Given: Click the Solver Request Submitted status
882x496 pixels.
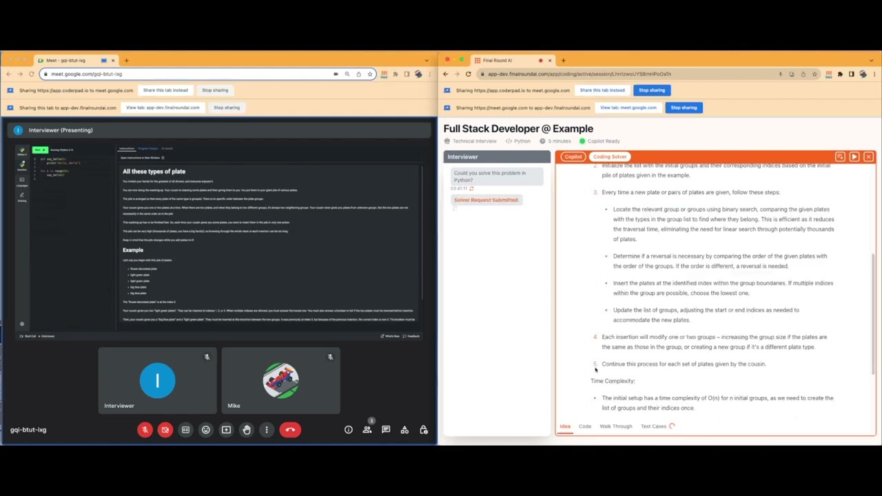Looking at the screenshot, I should pos(486,200).
